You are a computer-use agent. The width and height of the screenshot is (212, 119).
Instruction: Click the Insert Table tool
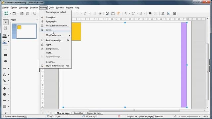click(x=4, y=106)
